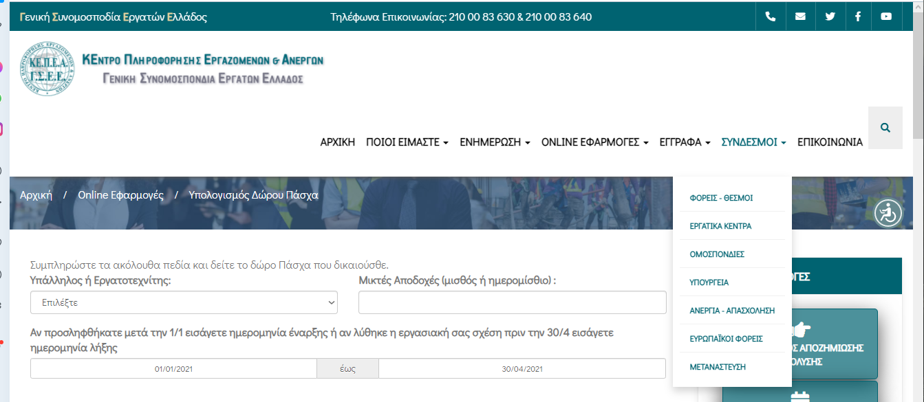
Task: Click the ΚΕντρο Πληροφόρησης Εργαζομένων & Ανέργων title
Action: [x=202, y=60]
